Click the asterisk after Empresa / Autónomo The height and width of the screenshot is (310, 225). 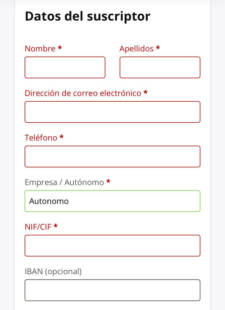[108, 182]
